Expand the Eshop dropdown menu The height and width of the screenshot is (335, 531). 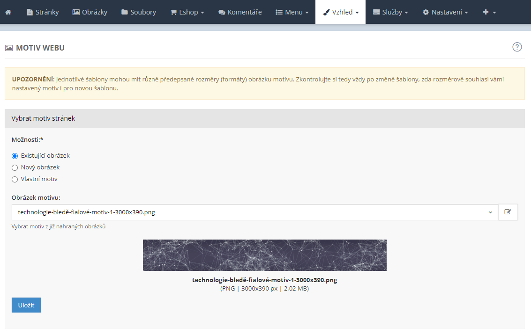187,12
